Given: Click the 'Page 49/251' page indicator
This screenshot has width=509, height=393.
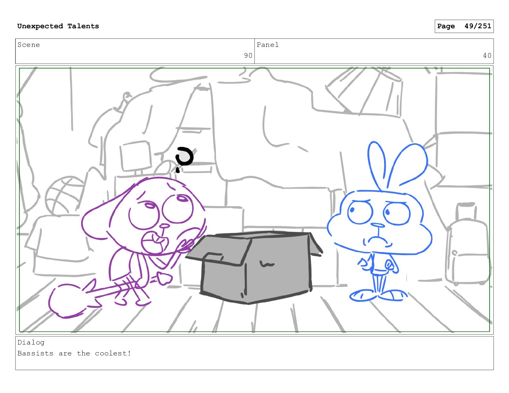Looking at the screenshot, I should tap(464, 26).
